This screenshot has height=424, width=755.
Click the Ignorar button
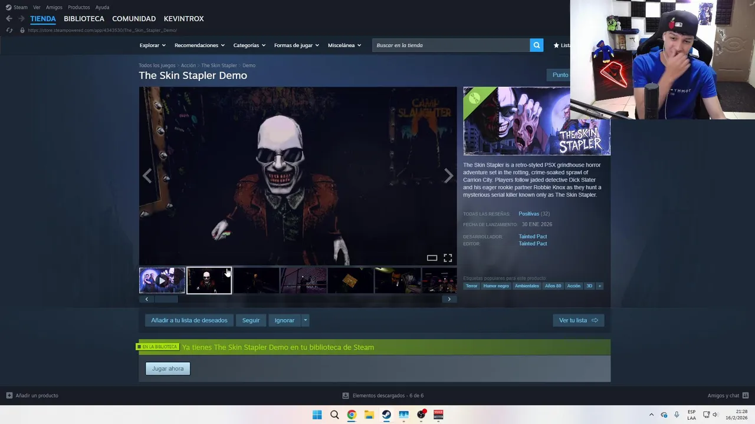(x=284, y=320)
